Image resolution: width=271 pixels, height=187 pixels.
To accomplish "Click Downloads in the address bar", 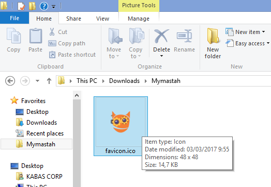I will click(124, 81).
